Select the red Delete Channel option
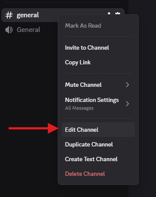Image resolution: width=156 pixels, height=197 pixels. click(x=85, y=174)
